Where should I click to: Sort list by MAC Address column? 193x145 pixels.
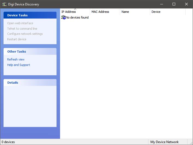(100, 12)
